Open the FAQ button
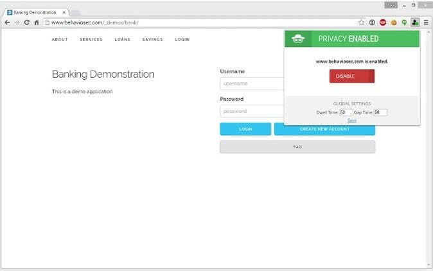The image size is (433, 271). (297, 147)
